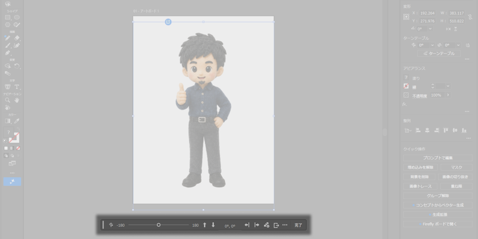Select the Pencil tool
478x239 pixels.
point(7,38)
